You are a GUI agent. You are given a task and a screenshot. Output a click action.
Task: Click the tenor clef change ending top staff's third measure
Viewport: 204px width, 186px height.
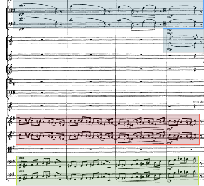tap(165, 10)
